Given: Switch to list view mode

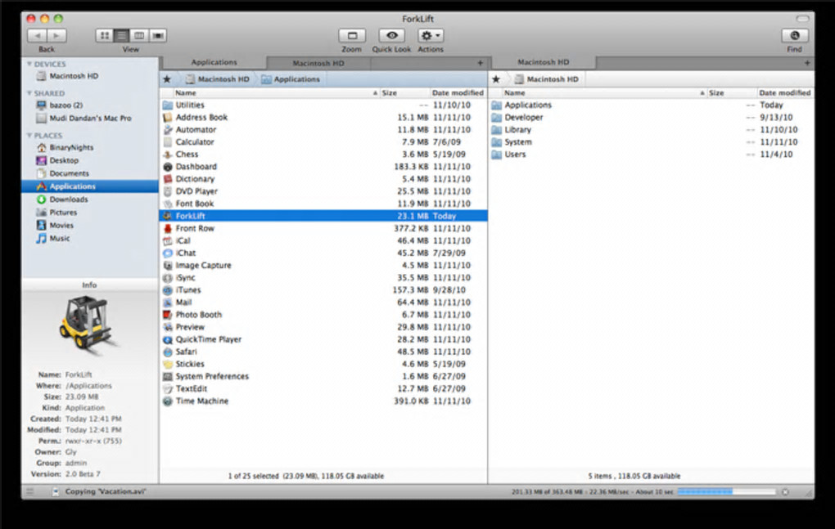Looking at the screenshot, I should [x=122, y=36].
